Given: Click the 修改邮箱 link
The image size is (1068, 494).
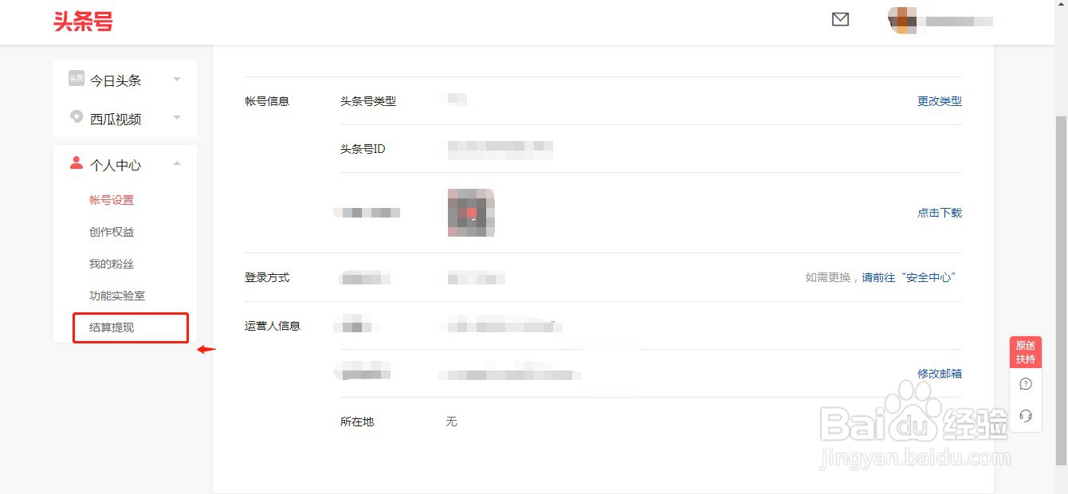Looking at the screenshot, I should (x=940, y=373).
